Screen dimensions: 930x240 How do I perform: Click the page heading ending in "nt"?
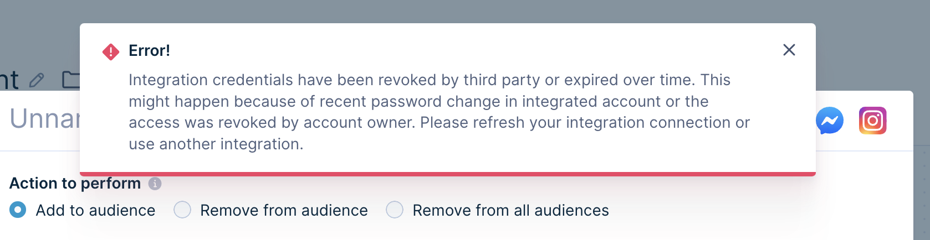(x=9, y=81)
